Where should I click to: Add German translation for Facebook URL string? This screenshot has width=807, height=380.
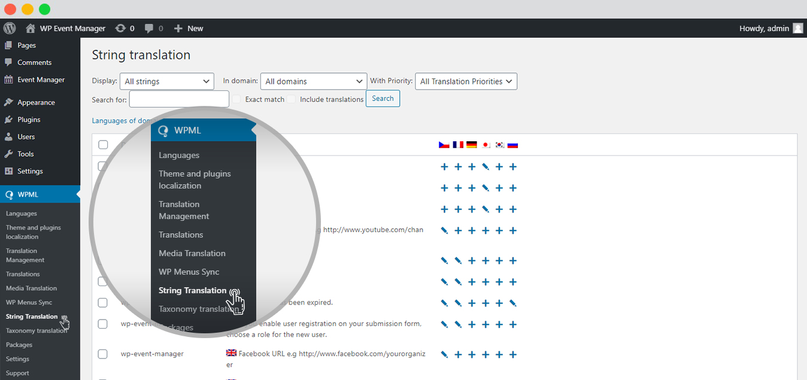pyautogui.click(x=472, y=354)
